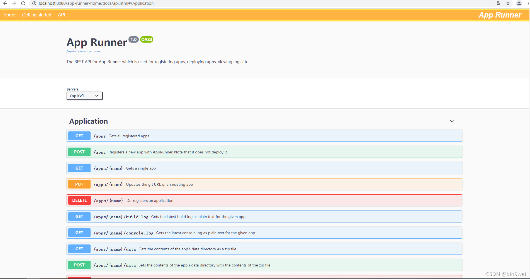Click the Servers label

pyautogui.click(x=73, y=89)
